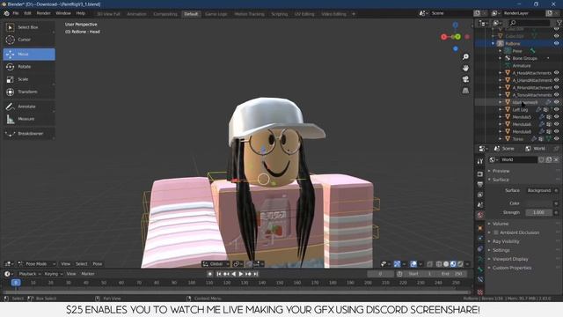
Task: Expand the Bone Groups outliner item
Action: tap(501, 58)
